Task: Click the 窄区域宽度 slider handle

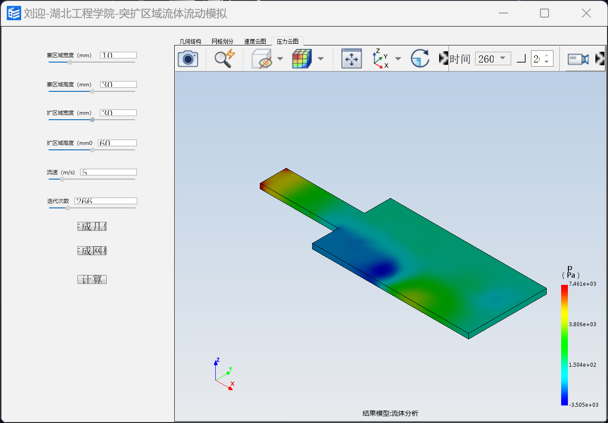Action: click(x=70, y=62)
